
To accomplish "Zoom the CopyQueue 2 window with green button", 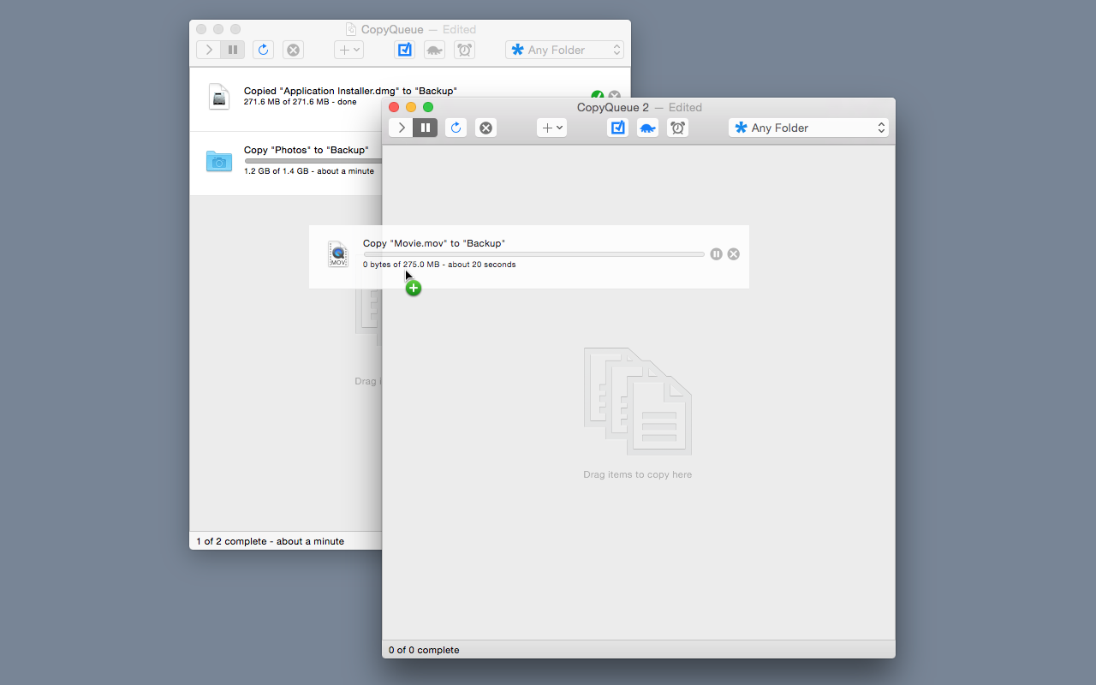I will click(x=428, y=107).
